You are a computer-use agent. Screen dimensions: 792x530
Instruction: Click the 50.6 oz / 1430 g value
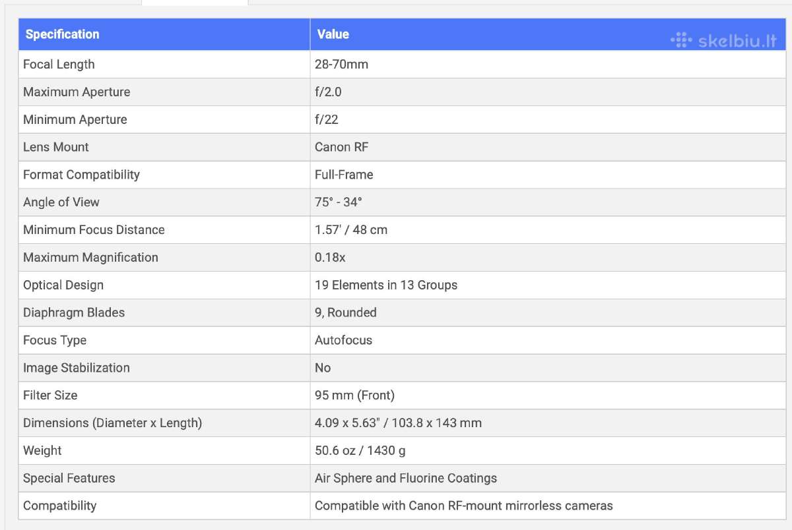[361, 451]
